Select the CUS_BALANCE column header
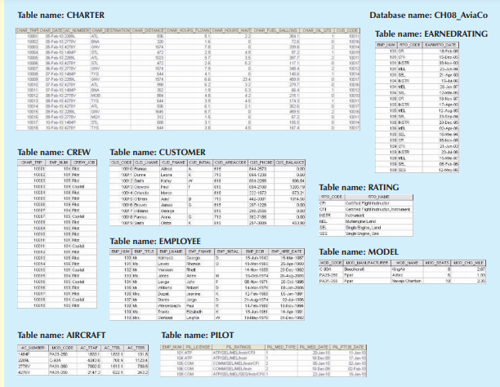This screenshot has height=387, width=500. [x=289, y=162]
